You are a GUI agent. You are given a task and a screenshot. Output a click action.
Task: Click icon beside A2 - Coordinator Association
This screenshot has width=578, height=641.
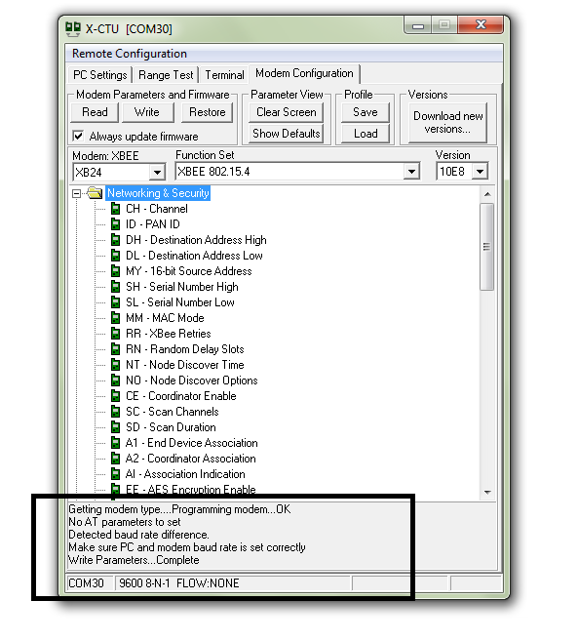[x=116, y=459]
